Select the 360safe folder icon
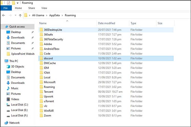Image resolution: width=191 pixels, height=127 pixels. (41, 34)
